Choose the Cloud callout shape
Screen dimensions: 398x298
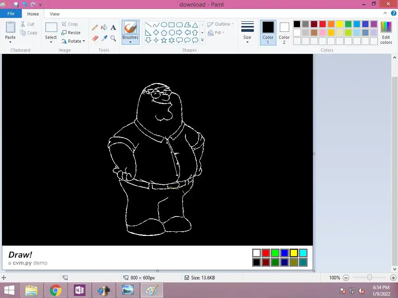(195, 40)
